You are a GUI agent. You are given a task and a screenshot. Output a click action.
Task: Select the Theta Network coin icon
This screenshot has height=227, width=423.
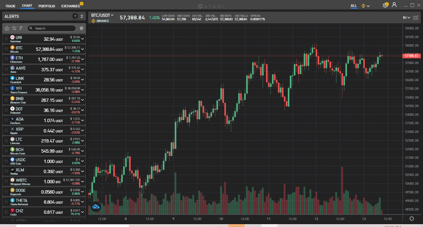12,200
